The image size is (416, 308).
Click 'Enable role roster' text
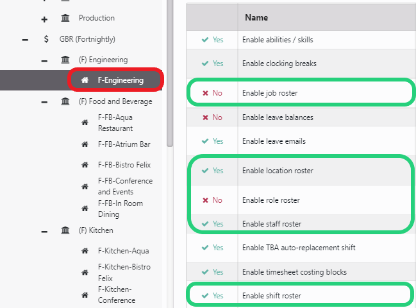(x=271, y=200)
